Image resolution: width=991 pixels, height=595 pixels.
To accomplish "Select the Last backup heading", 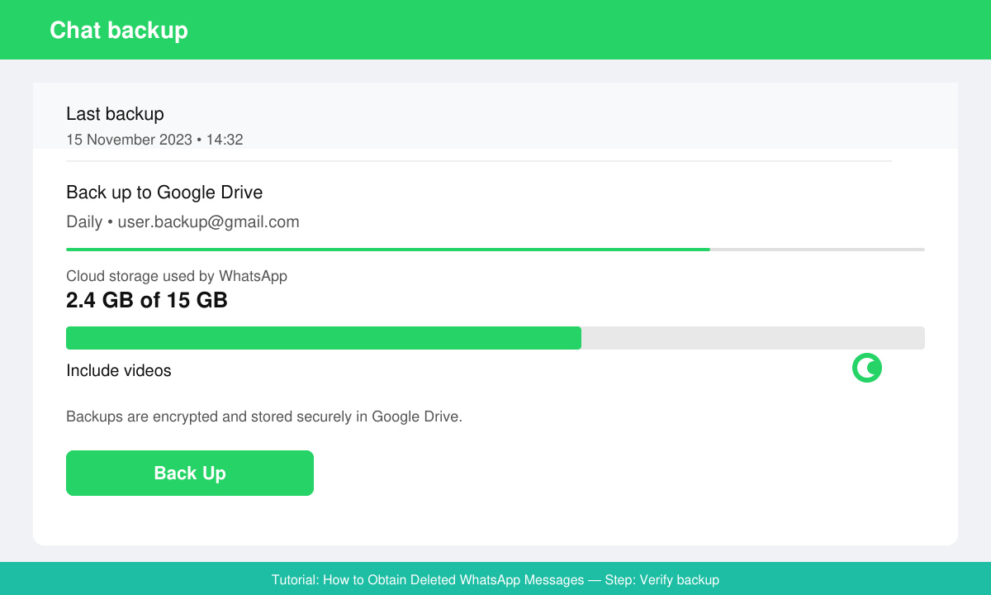I will [115, 114].
